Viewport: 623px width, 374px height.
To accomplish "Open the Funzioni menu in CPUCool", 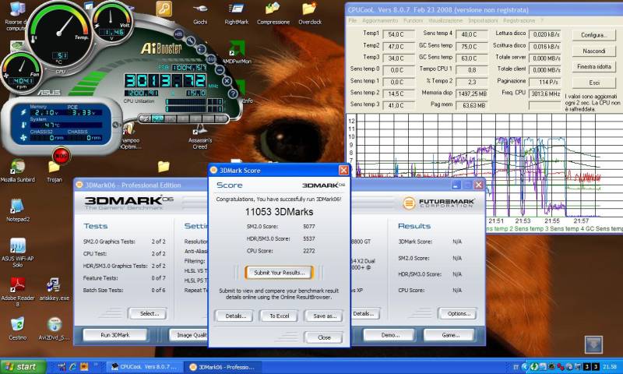I will 413,21.
